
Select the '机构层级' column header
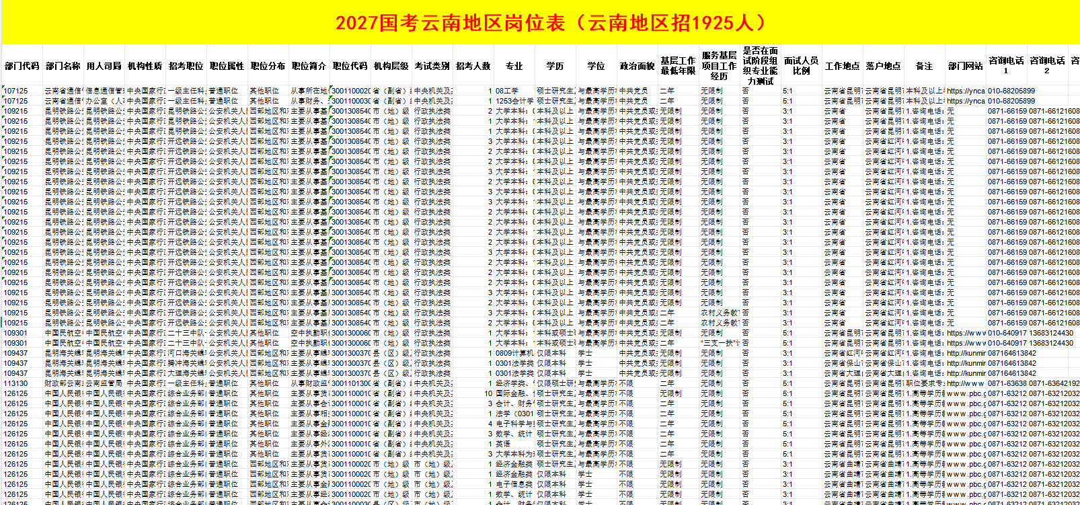point(391,66)
